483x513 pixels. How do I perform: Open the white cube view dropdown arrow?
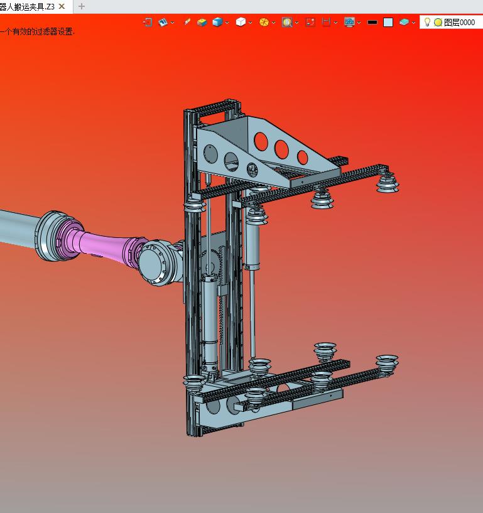[251, 23]
